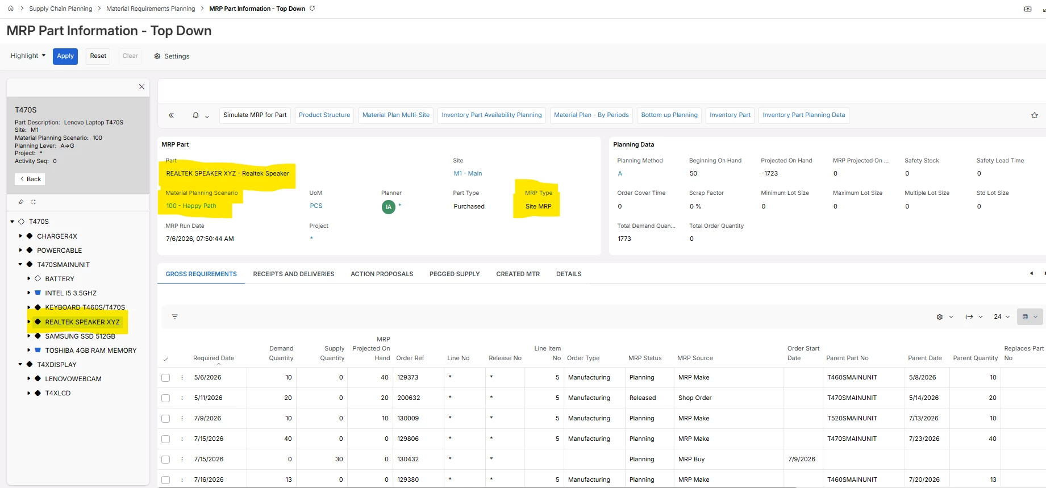Expand the LENOVOWEBCAM tree node

coord(29,378)
